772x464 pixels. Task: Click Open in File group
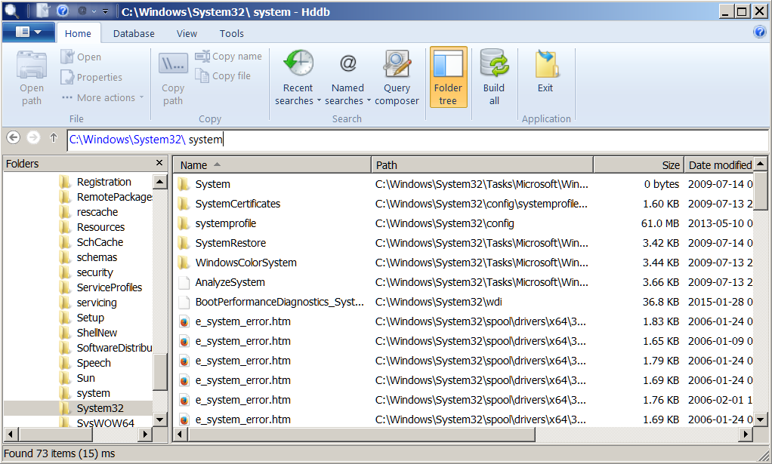pos(82,57)
